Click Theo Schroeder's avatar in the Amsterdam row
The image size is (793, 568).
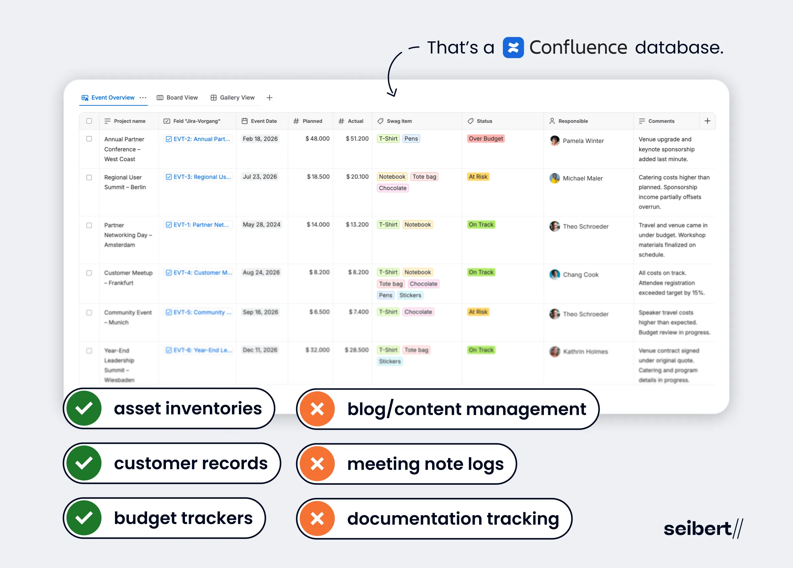pos(554,226)
